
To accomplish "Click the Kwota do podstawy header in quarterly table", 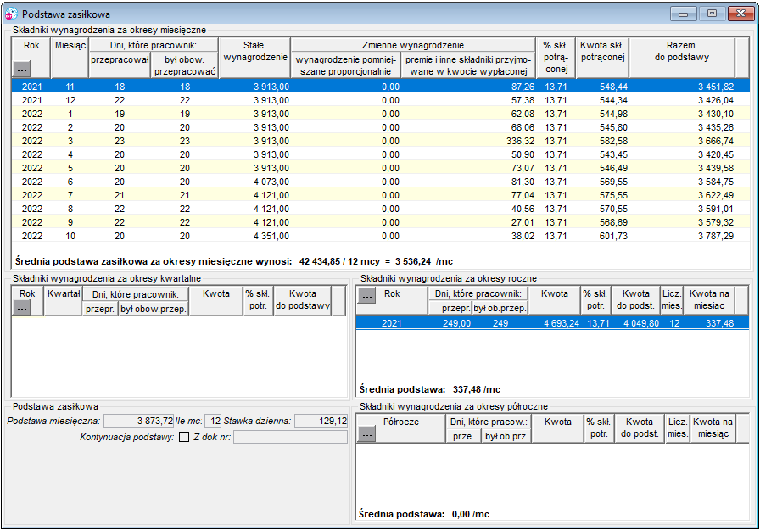I will tap(303, 300).
